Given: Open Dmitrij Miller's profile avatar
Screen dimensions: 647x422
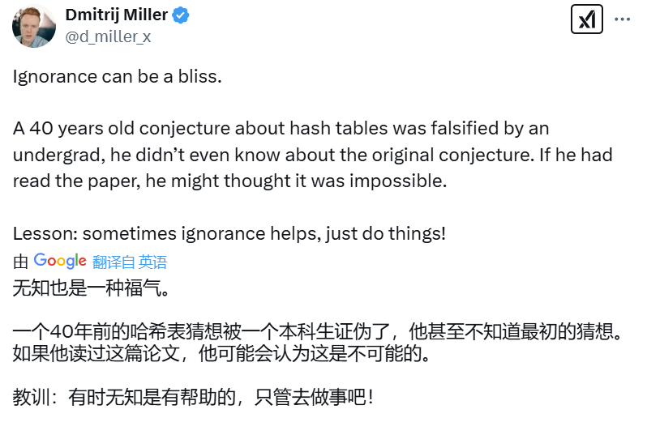Looking at the screenshot, I should coord(33,25).
